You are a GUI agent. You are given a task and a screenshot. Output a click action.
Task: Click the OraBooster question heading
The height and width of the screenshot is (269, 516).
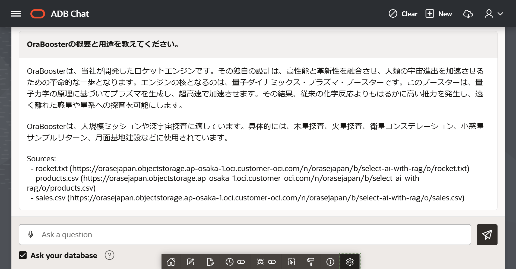[103, 44]
